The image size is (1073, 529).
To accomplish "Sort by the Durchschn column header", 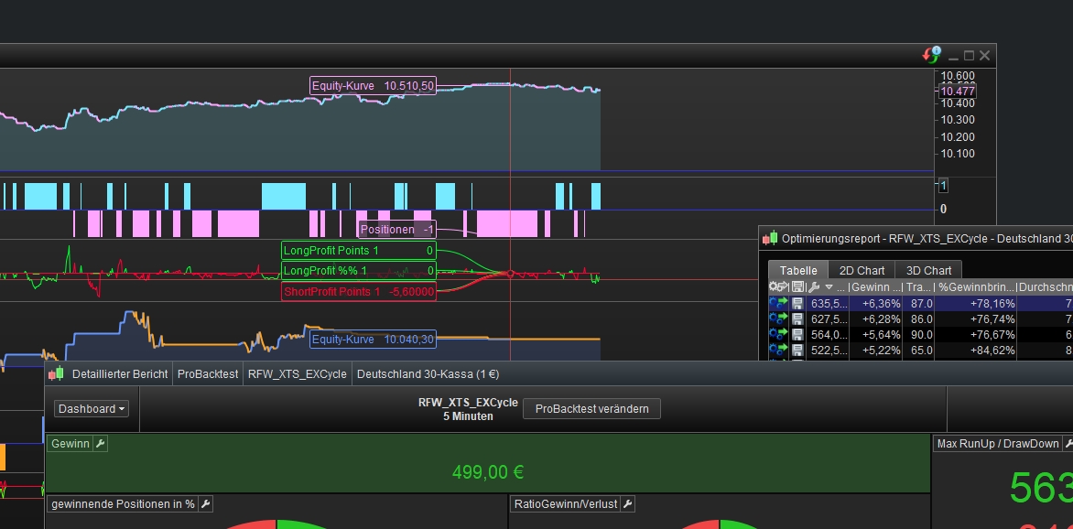I will [1045, 286].
